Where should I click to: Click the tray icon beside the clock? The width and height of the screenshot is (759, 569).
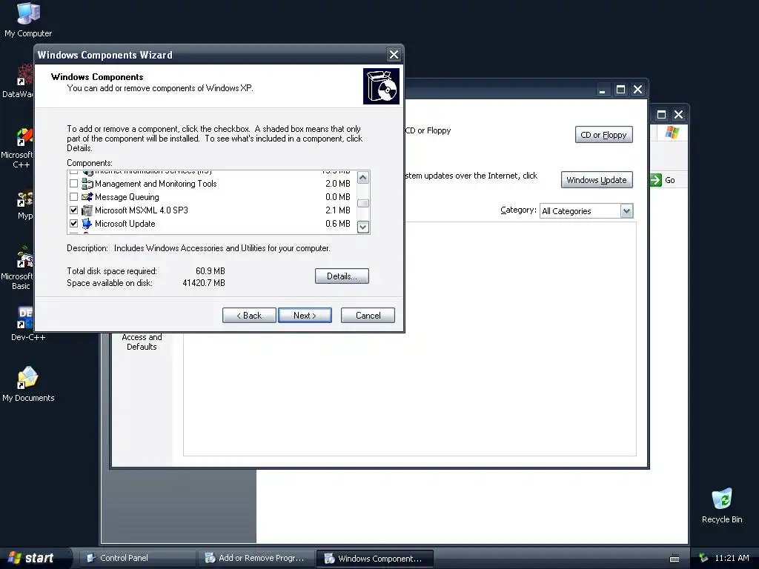pos(703,558)
